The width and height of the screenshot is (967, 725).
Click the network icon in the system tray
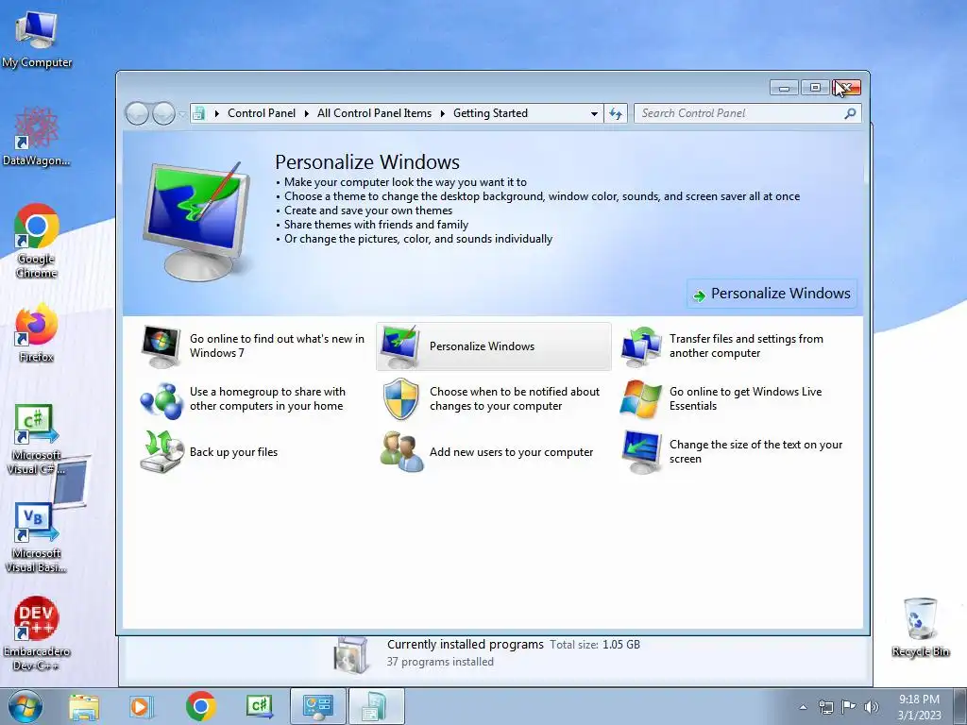tap(825, 707)
